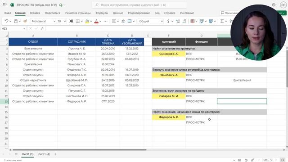Screen dimensions: 288x162
Task: Apply red font color
Action: coord(96,21)
